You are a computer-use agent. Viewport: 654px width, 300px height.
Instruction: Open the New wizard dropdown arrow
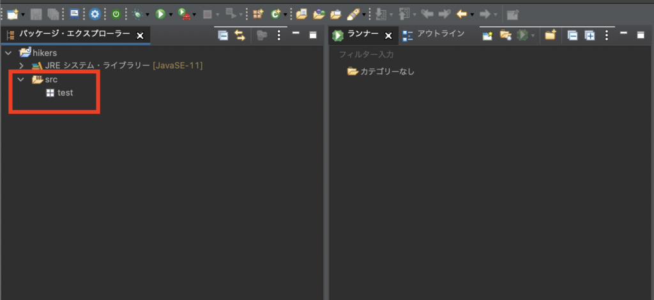[22, 15]
